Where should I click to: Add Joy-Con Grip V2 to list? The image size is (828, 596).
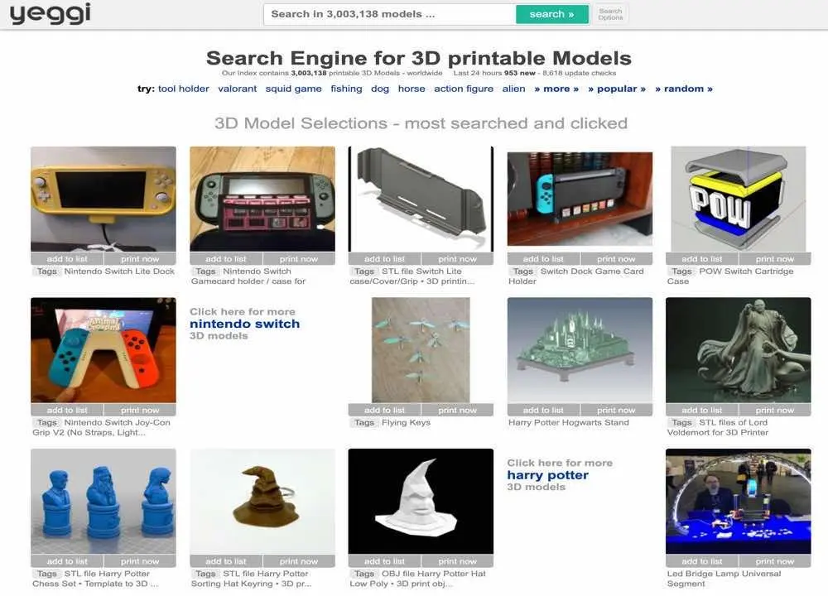67,411
